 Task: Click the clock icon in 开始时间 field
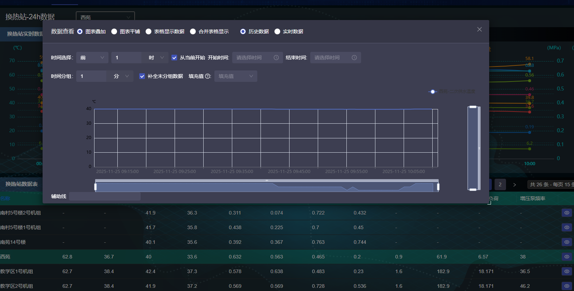click(x=276, y=58)
